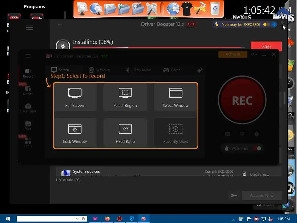The height and width of the screenshot is (223, 297).
Task: Click the key icon in recorder title bar
Action: click(x=254, y=54)
